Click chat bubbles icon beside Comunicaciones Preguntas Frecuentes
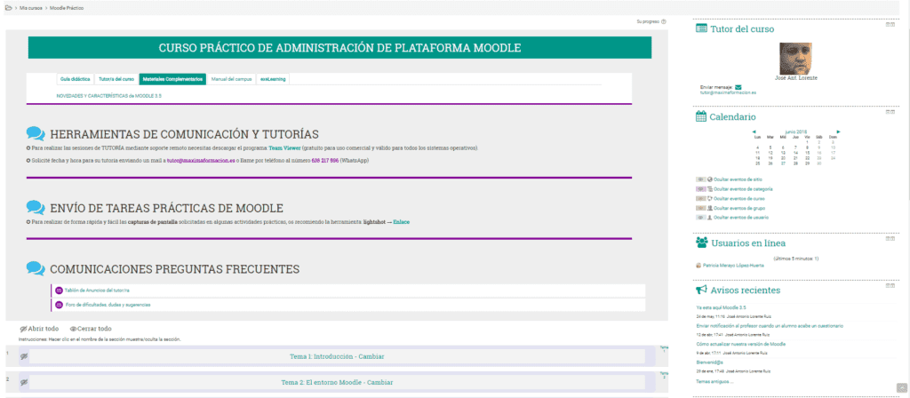 pos(36,268)
